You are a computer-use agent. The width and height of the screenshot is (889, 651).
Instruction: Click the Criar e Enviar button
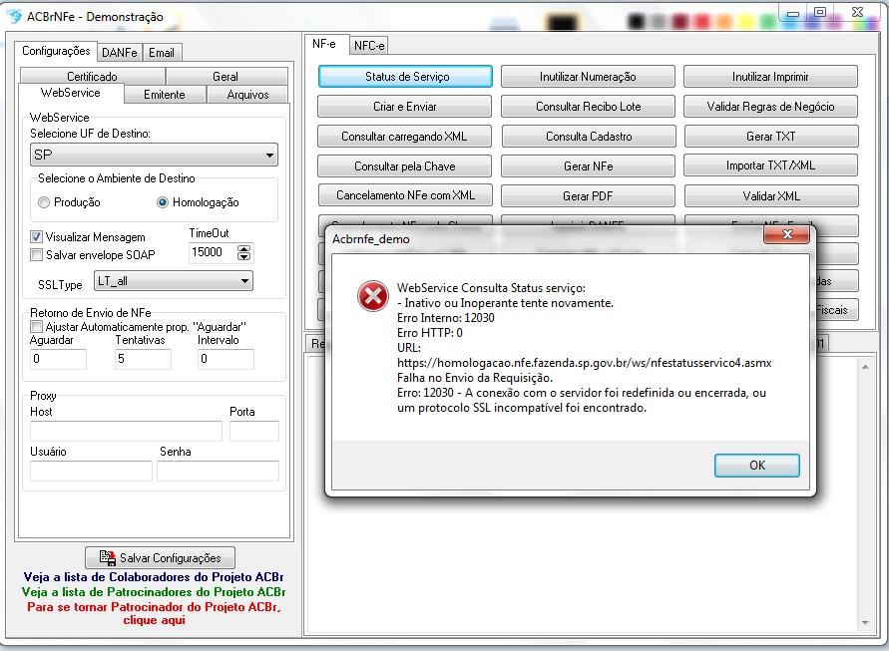(x=405, y=107)
